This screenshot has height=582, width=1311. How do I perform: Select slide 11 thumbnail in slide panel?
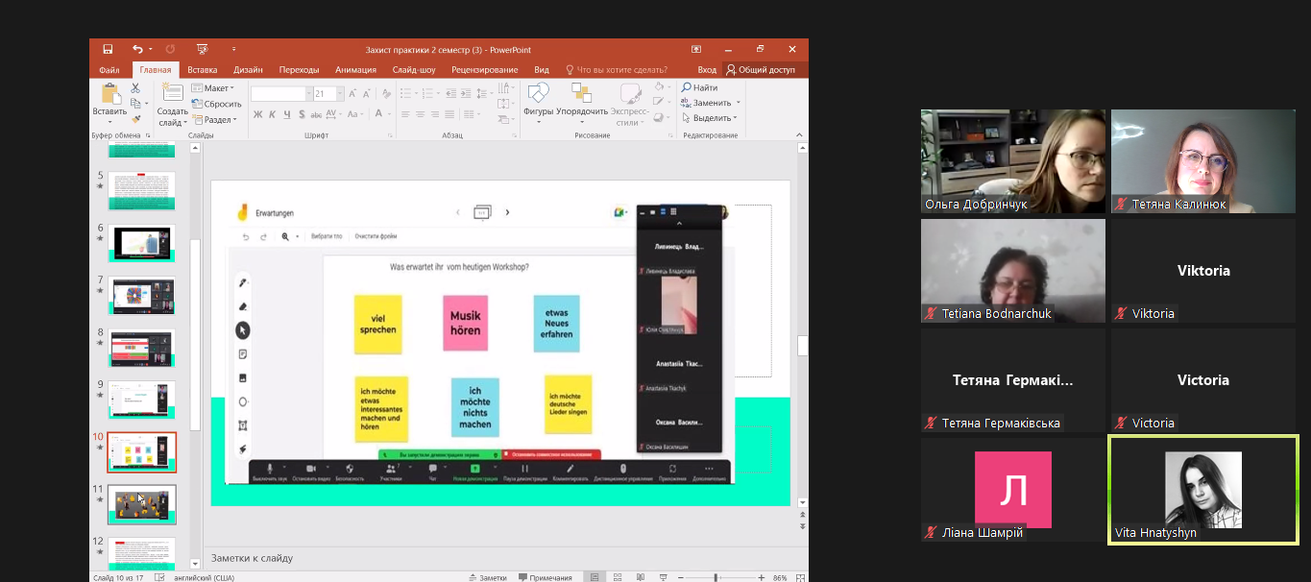point(141,505)
